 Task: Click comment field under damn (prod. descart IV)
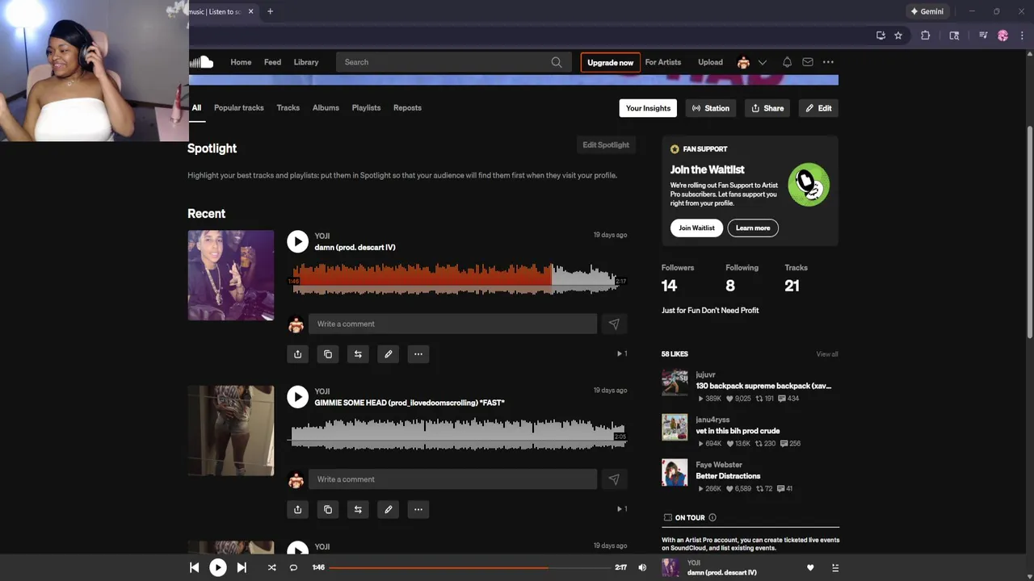point(452,324)
